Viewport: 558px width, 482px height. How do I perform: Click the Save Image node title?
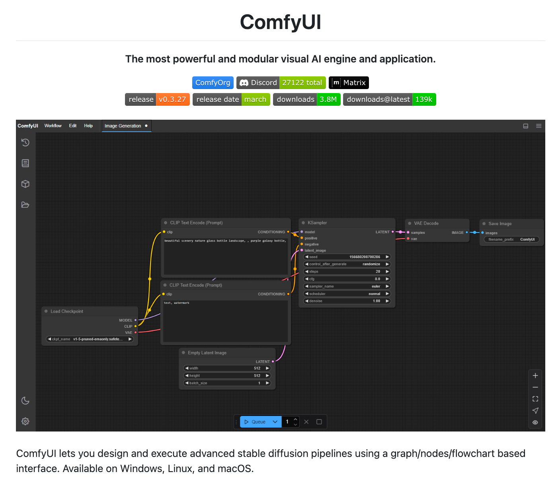tap(500, 224)
